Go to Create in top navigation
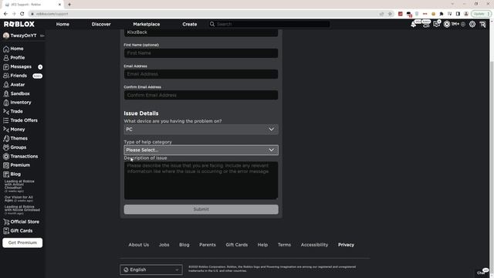This screenshot has height=278, width=494. pyautogui.click(x=190, y=24)
